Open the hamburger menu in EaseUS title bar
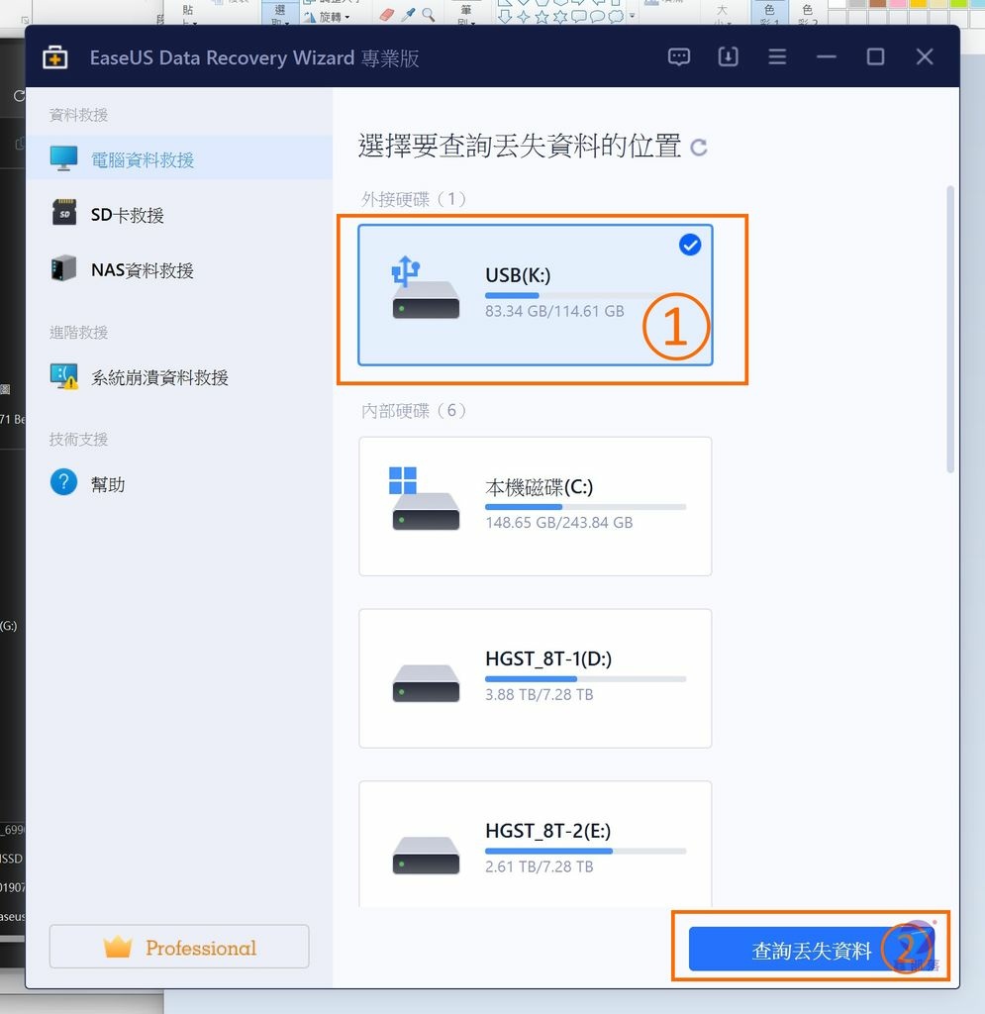985x1014 pixels. point(777,56)
